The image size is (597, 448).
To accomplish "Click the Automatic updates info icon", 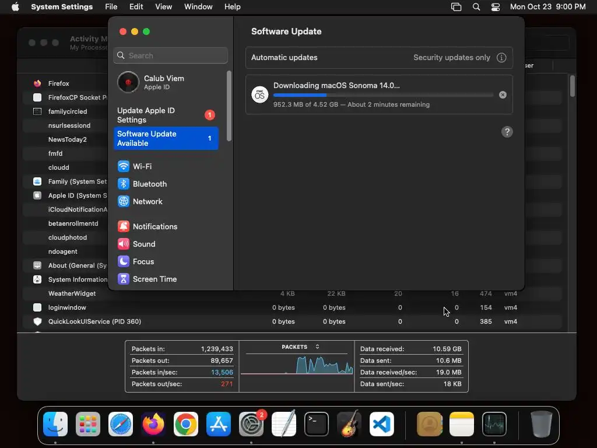I will 501,58.
